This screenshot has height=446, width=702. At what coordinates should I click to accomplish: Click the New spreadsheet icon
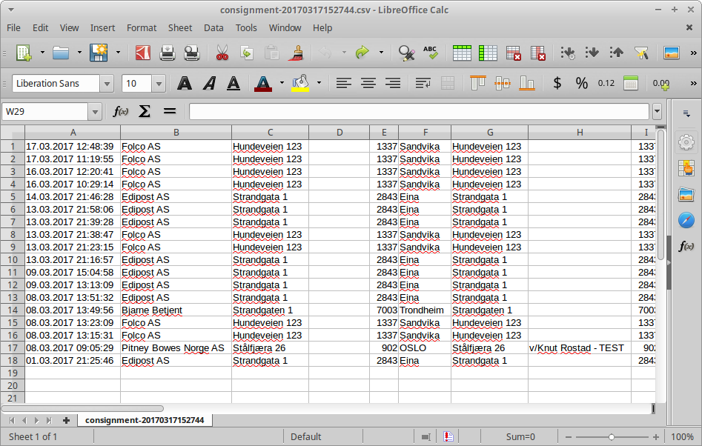pyautogui.click(x=24, y=53)
